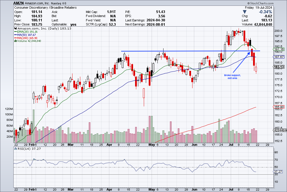Click the 120M volume axis label

pyautogui.click(x=9, y=109)
